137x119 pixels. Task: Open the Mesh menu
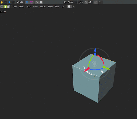(x=35, y=6)
